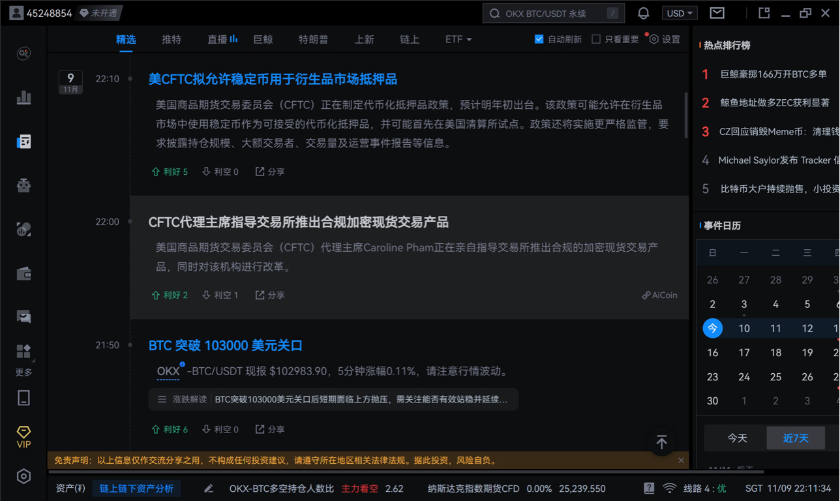Click the horizontal scrollbar above status bar

(x=406, y=472)
